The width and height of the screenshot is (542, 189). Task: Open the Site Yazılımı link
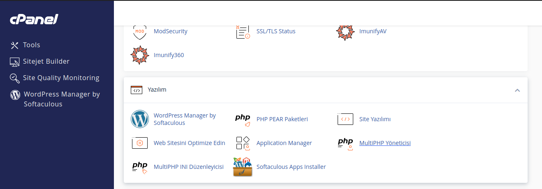coord(375,119)
